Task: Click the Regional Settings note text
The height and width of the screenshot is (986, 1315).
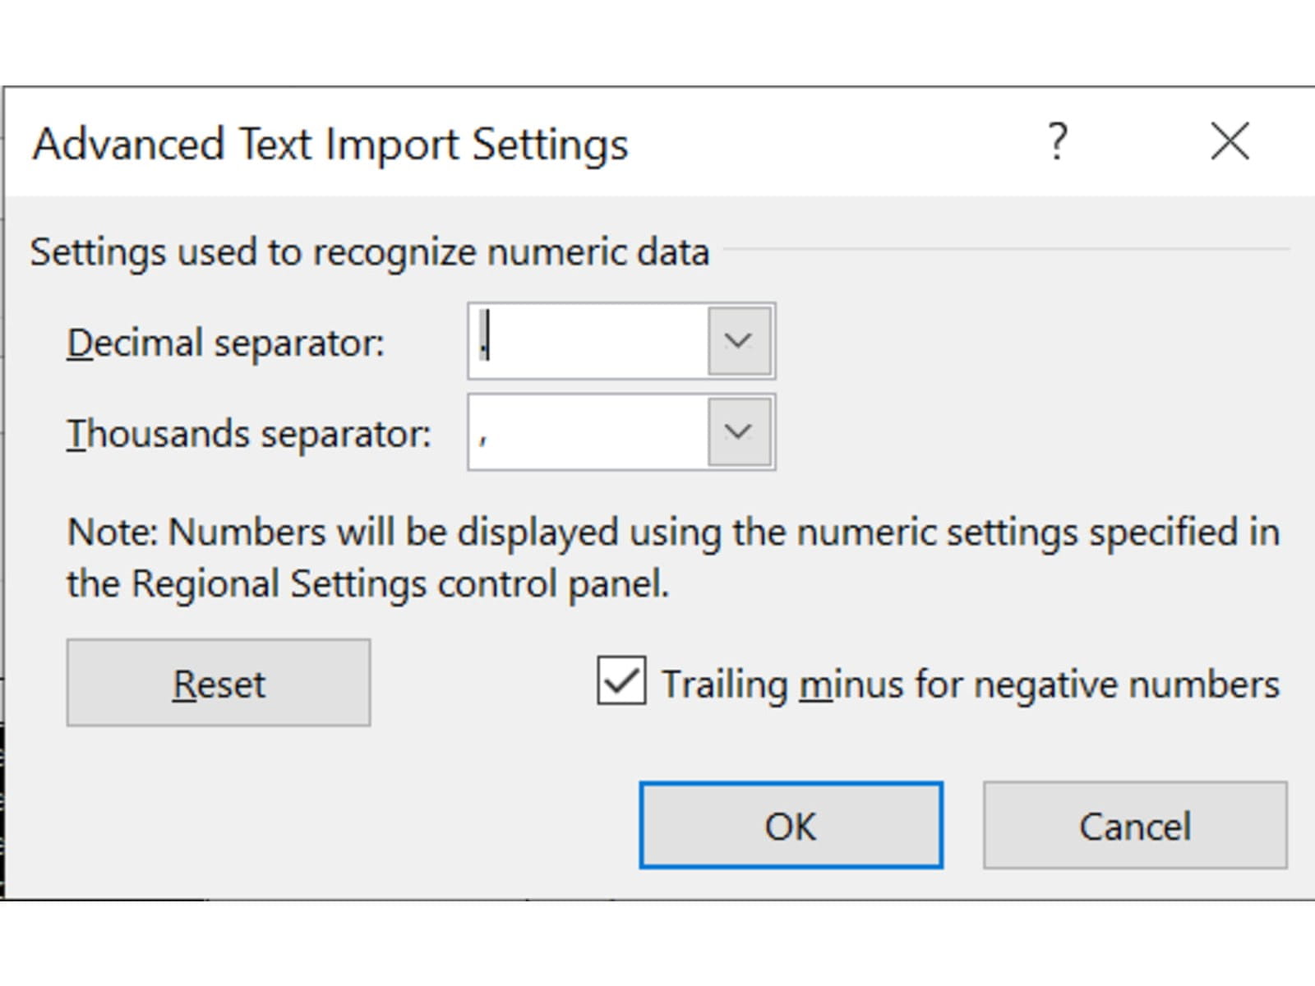Action: click(x=672, y=557)
